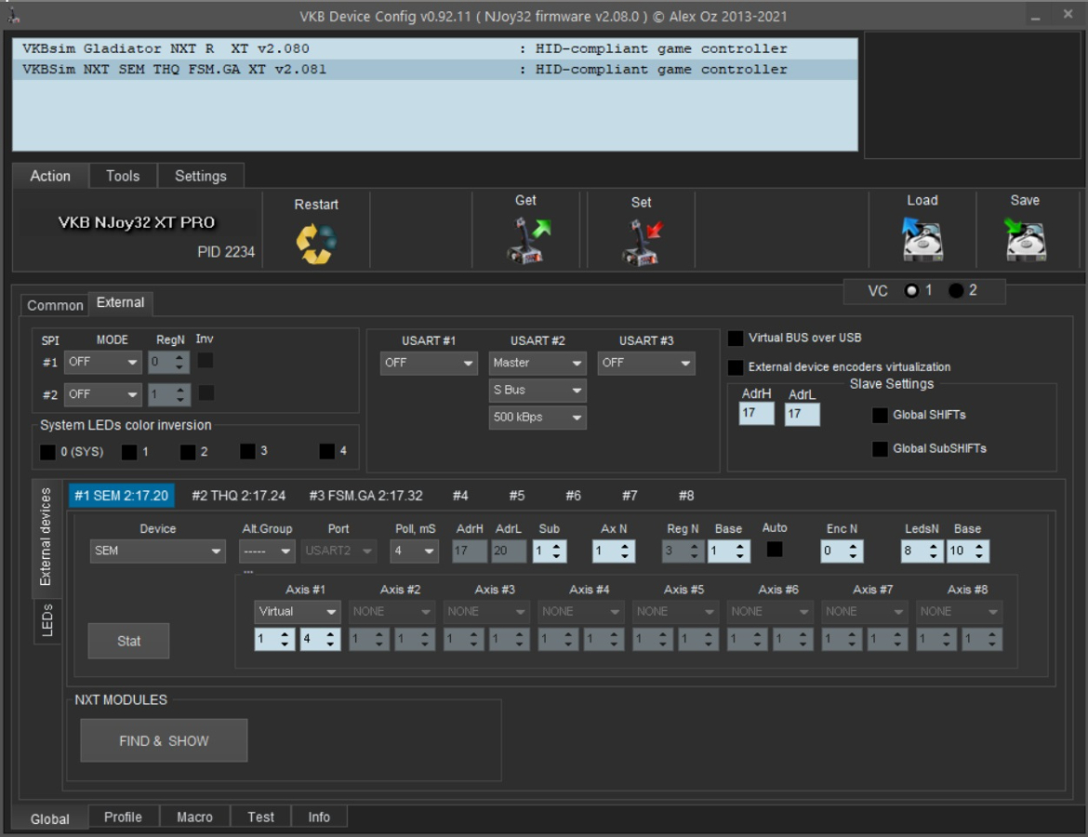
Task: Enable Virtual BUS over USB
Action: [x=736, y=338]
